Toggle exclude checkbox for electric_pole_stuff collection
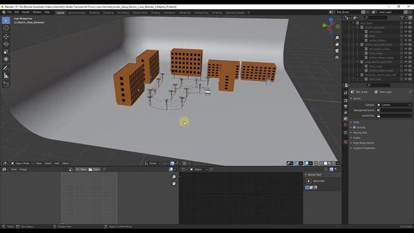The width and height of the screenshot is (414, 233). click(x=402, y=27)
